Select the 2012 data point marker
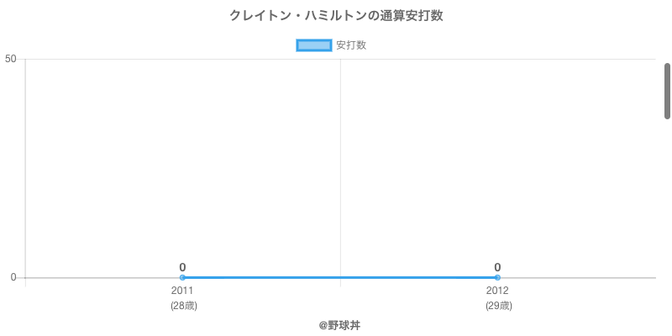 (497, 277)
